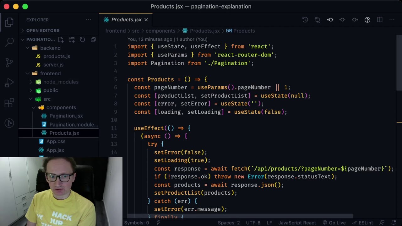Click macOS green fullscreen window button
Viewport: 402px width, 226px height.
[25, 6]
